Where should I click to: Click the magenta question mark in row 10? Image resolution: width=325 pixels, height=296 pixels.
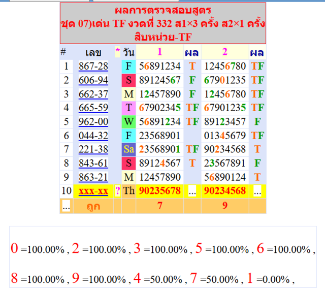pos(117,191)
